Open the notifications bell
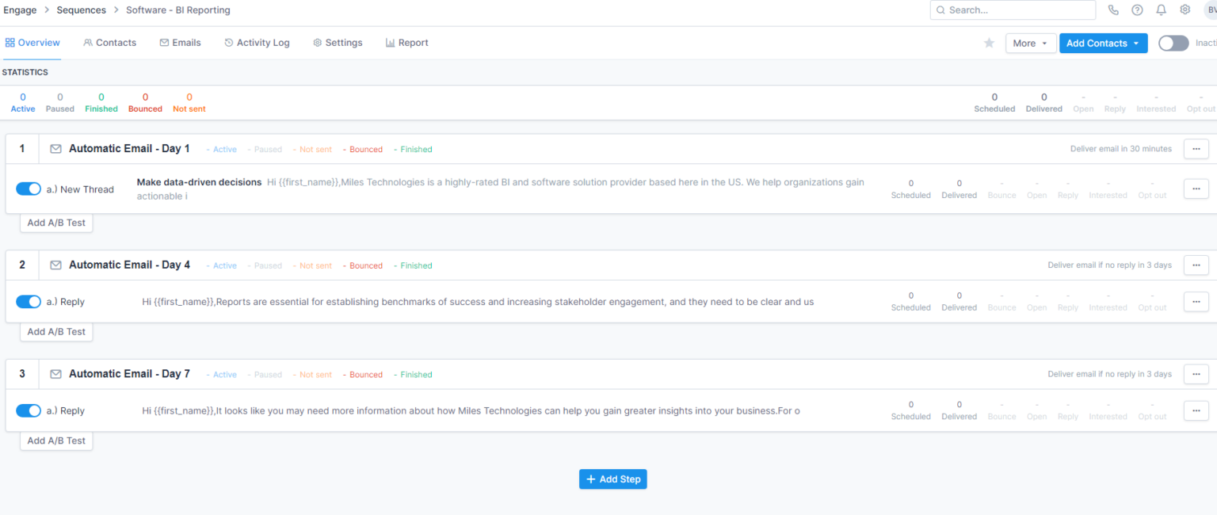This screenshot has height=515, width=1217. [1160, 10]
